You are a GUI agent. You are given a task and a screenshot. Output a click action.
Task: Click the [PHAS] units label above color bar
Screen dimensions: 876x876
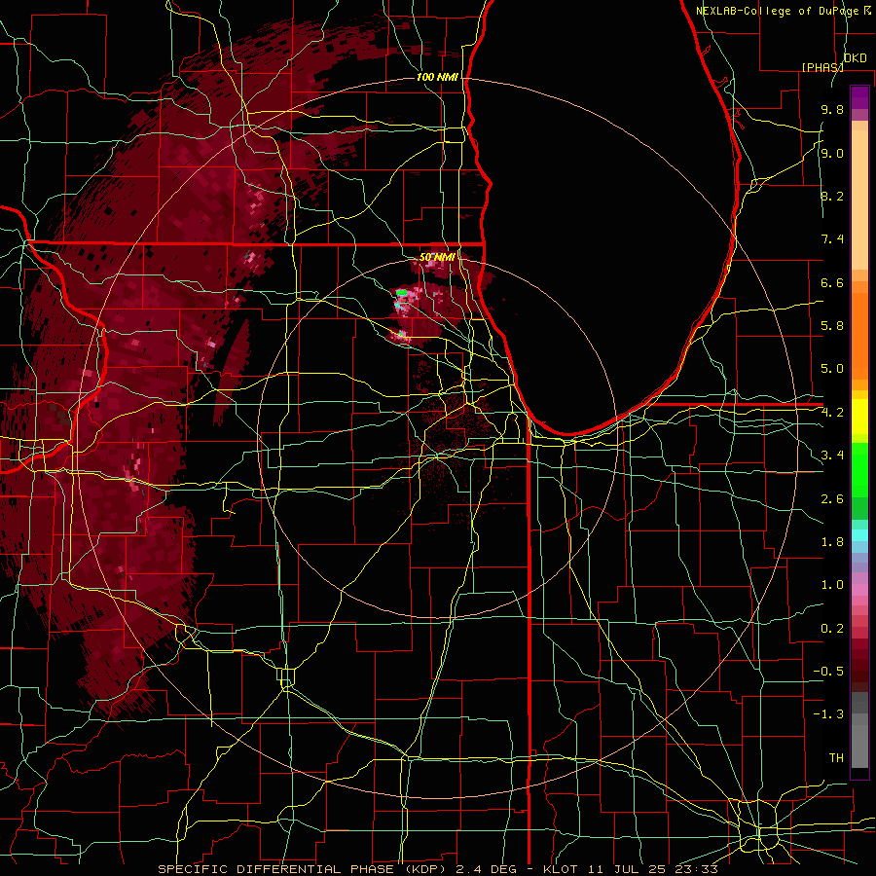point(822,67)
